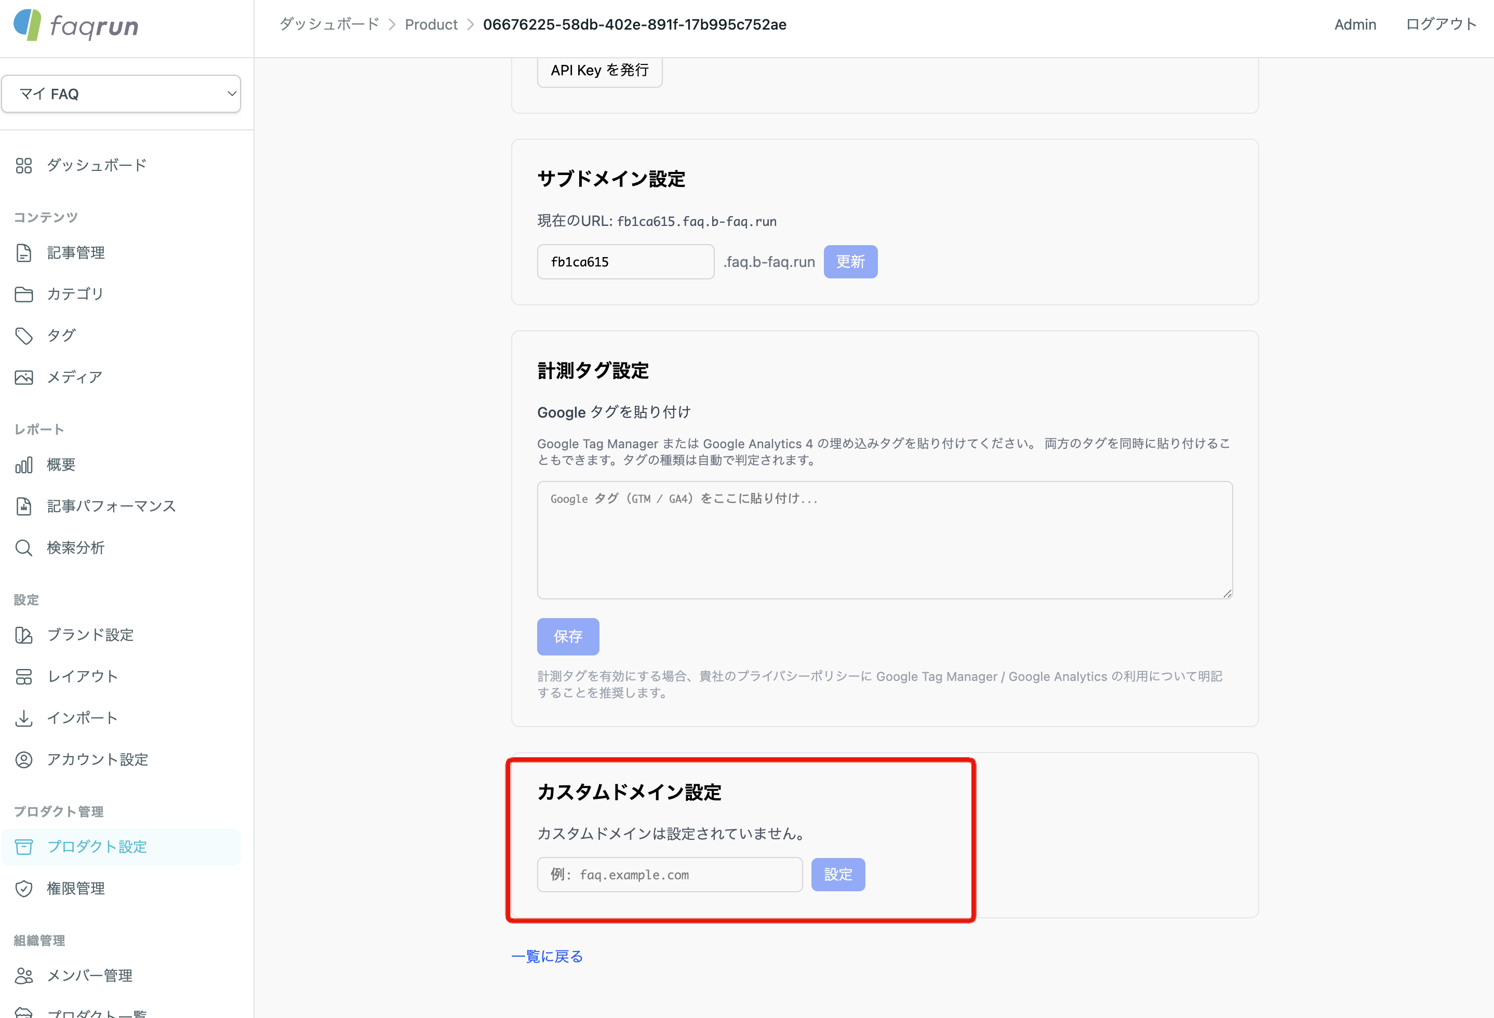1494x1018 pixels.
Task: Click the custom domain faq.example.com field
Action: pos(670,875)
